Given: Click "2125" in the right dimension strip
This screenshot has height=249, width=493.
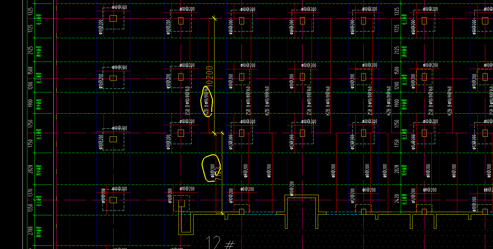Looking at the screenshot, I should [x=397, y=50].
